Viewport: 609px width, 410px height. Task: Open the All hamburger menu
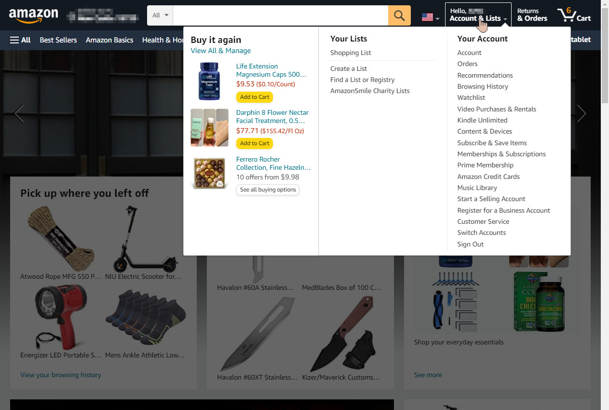coord(20,40)
